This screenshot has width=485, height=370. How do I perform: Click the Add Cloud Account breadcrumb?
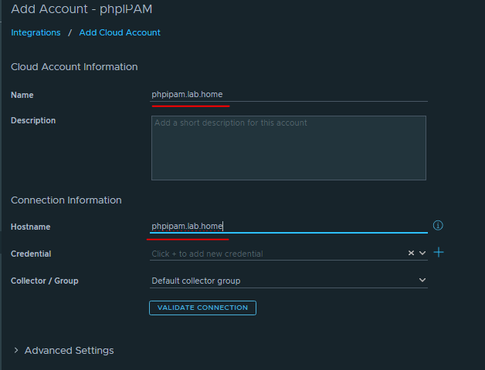120,32
